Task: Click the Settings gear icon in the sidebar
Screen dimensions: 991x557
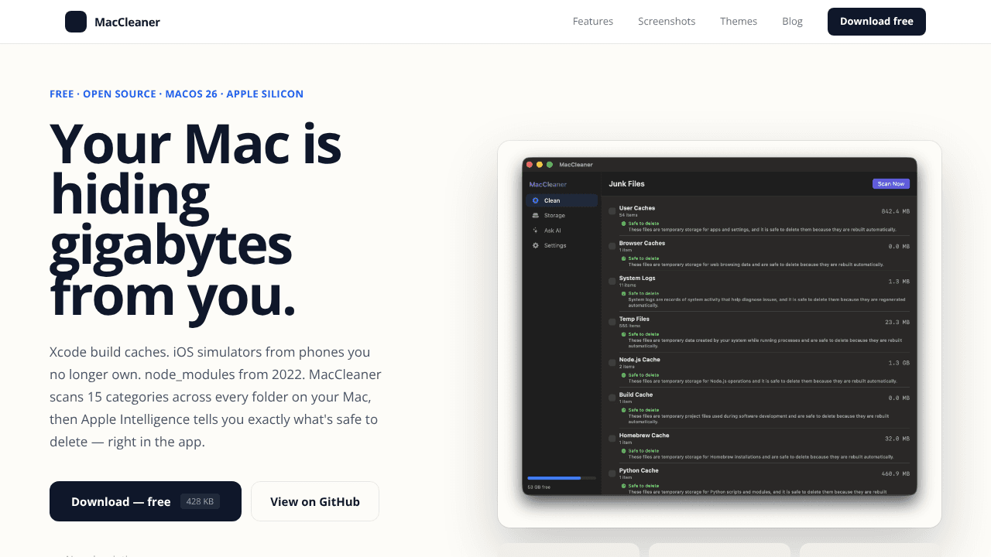Action: tap(536, 245)
